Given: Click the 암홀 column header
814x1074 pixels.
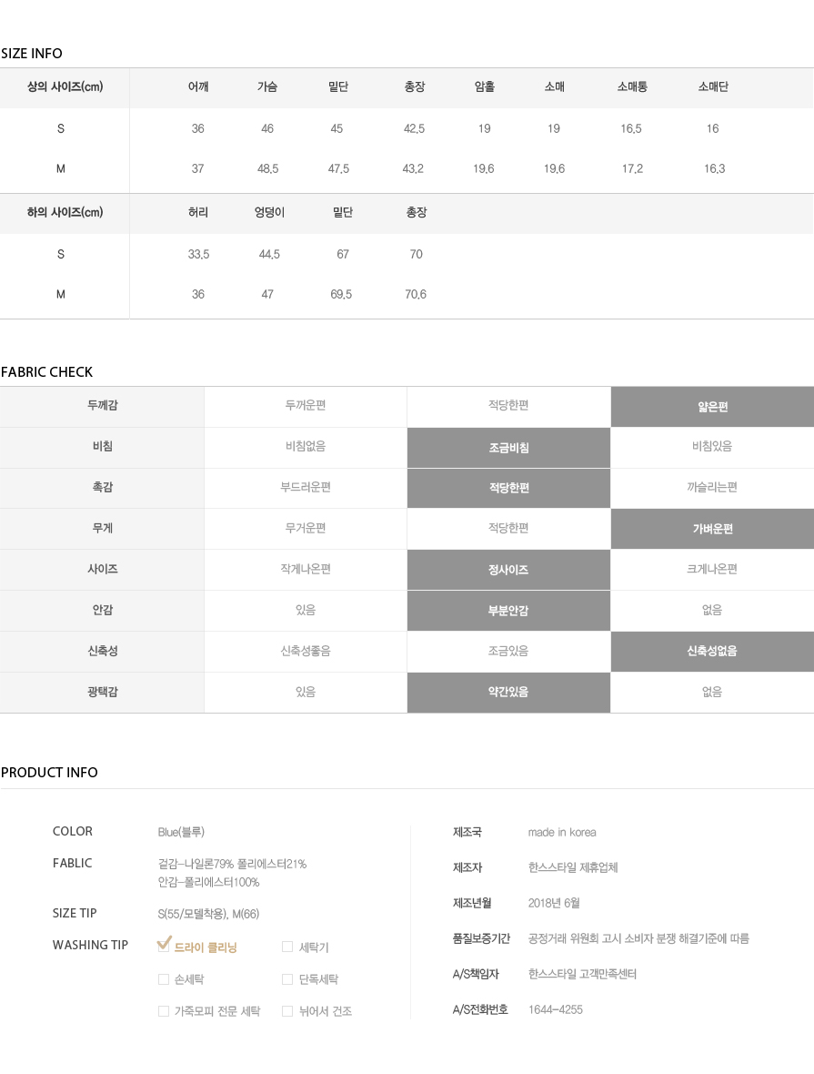Looking at the screenshot, I should pyautogui.click(x=484, y=87).
